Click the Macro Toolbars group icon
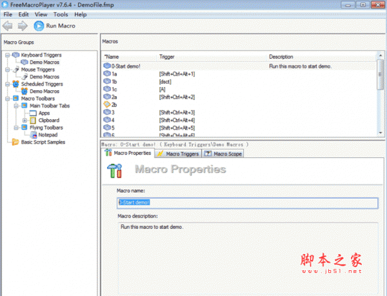387x296 pixels. [15, 99]
